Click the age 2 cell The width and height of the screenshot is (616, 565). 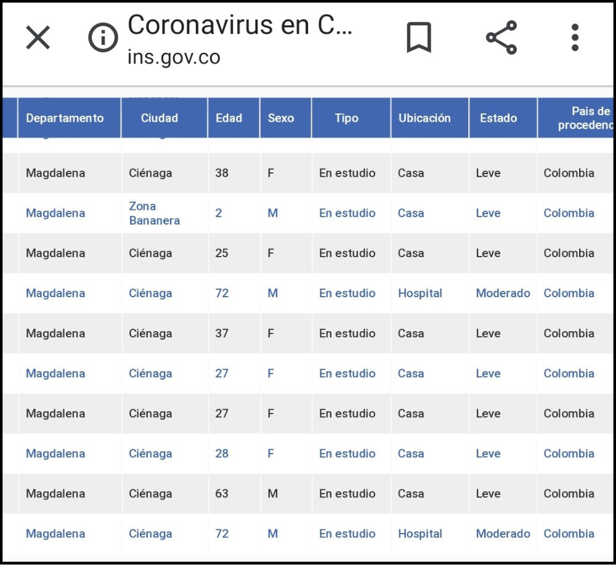[x=219, y=214]
